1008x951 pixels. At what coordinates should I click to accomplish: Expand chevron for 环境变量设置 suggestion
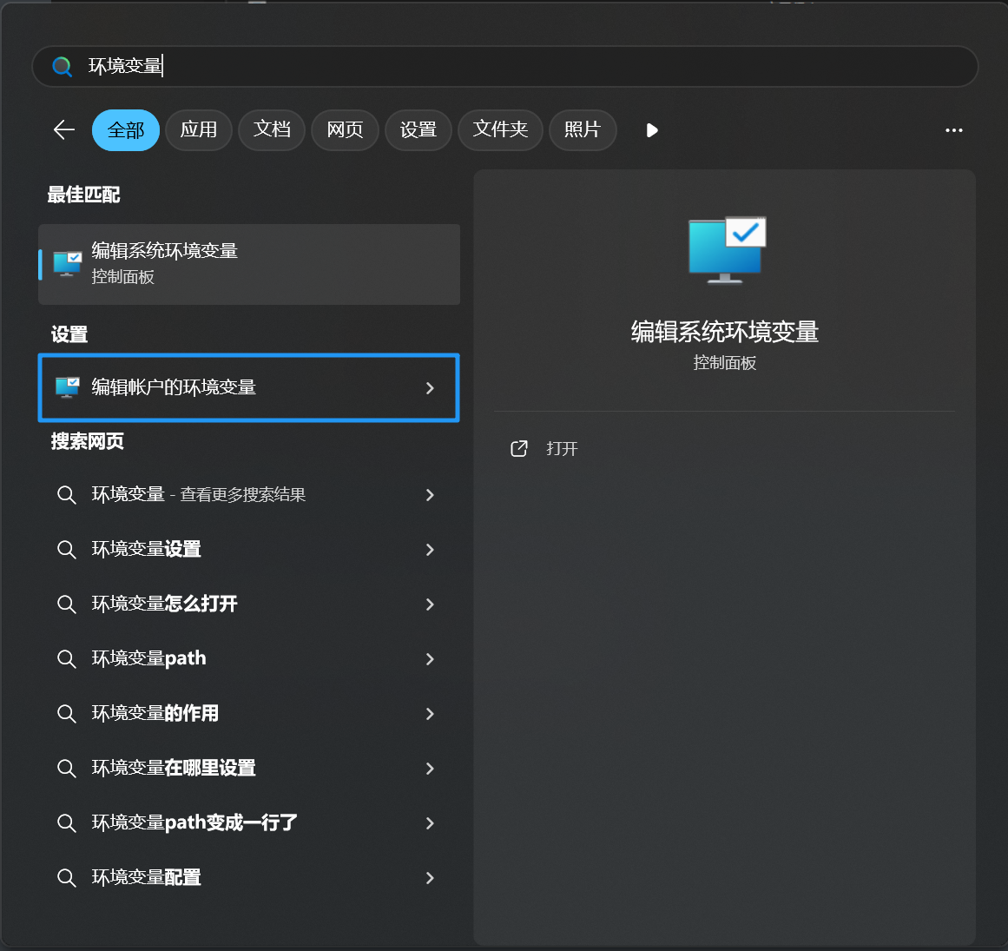tap(430, 550)
